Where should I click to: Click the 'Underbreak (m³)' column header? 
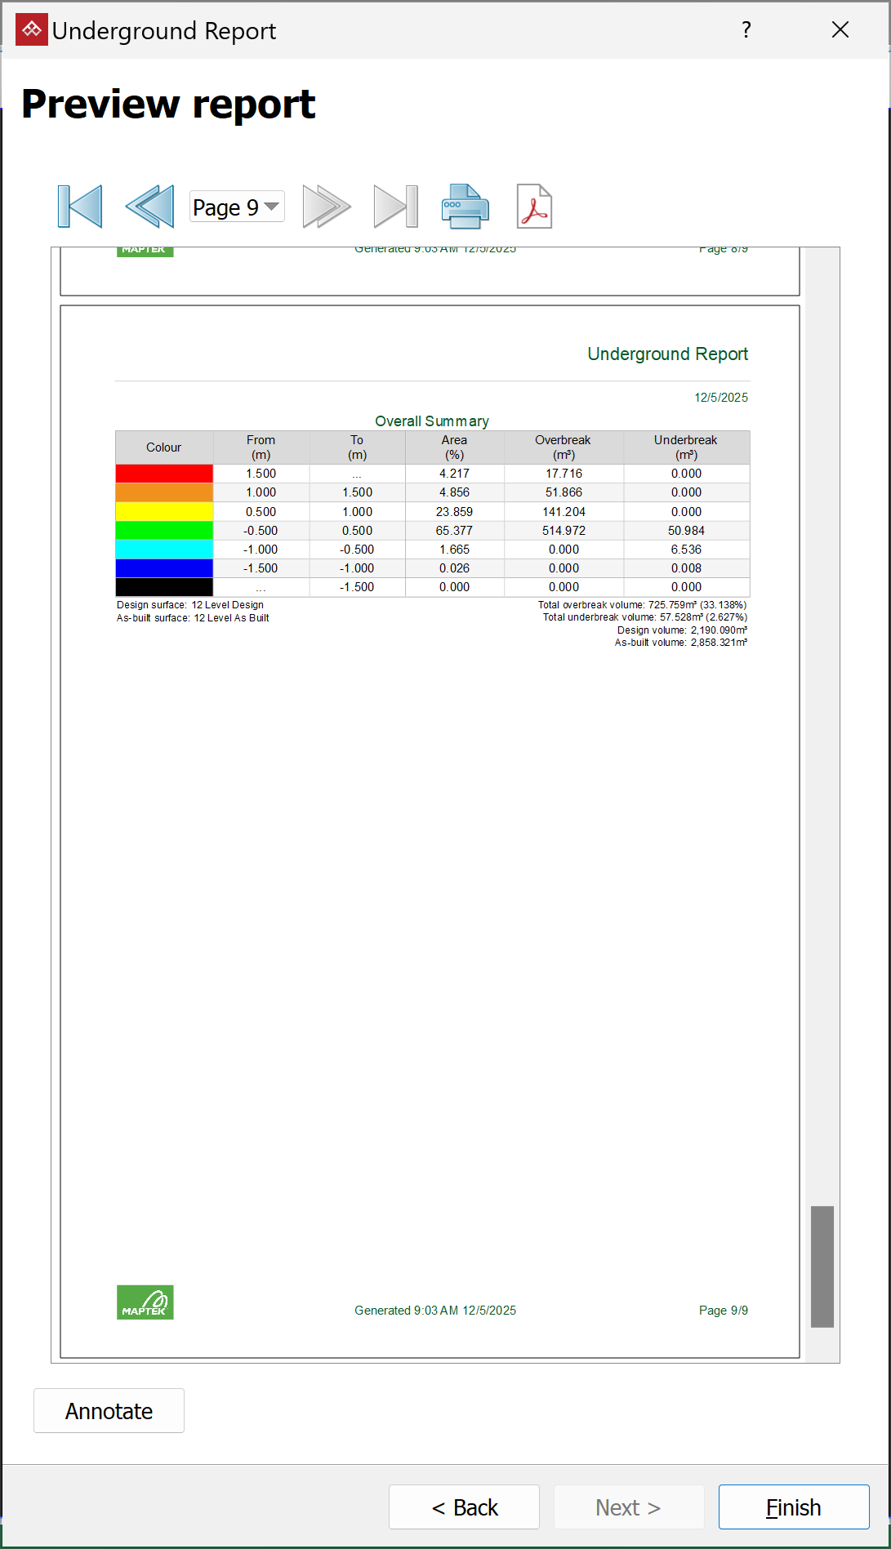[x=686, y=447]
